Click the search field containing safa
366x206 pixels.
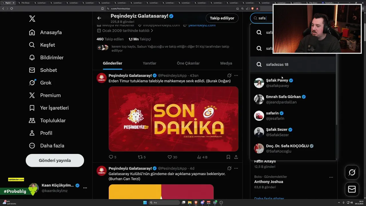262,18
